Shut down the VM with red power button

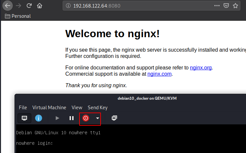coord(86,118)
